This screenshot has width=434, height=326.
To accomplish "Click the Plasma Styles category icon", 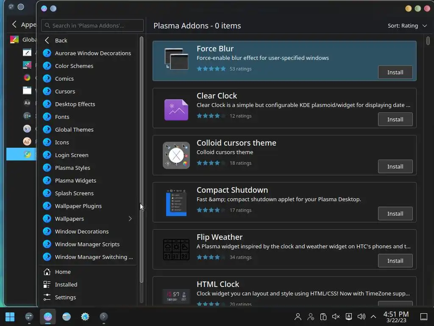I will click(x=47, y=168).
